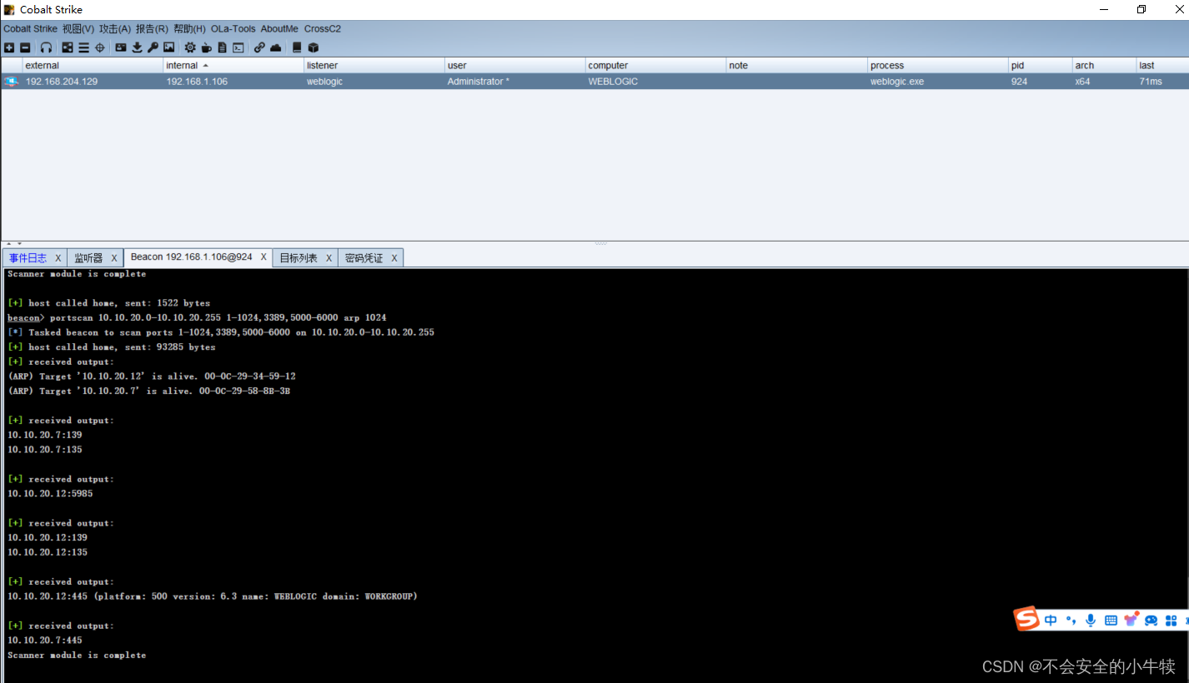Click the cube About icon in toolbar
The width and height of the screenshot is (1189, 683).
coord(313,47)
